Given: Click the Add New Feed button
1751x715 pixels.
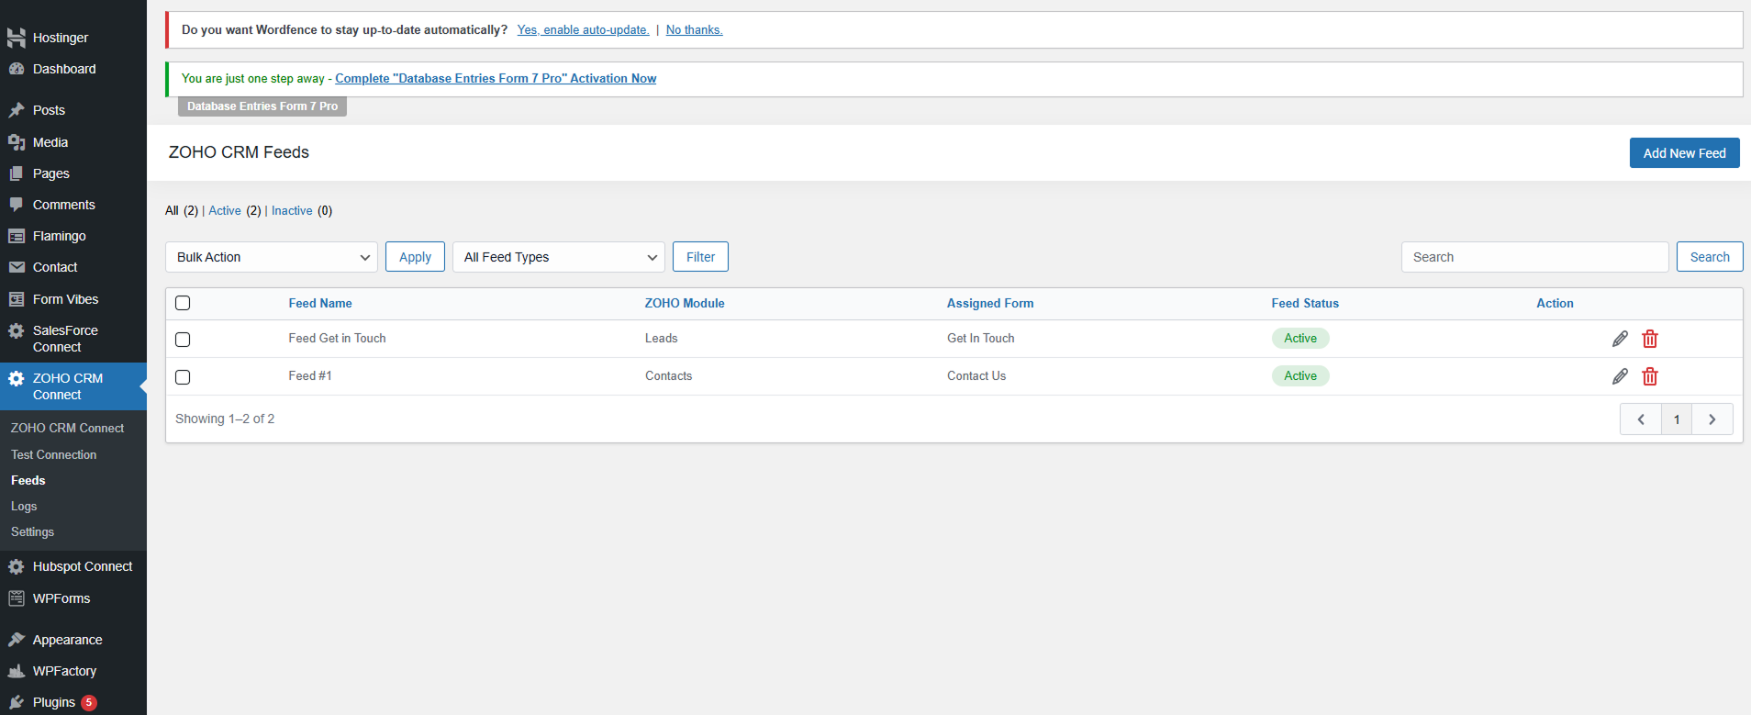Looking at the screenshot, I should [1684, 153].
